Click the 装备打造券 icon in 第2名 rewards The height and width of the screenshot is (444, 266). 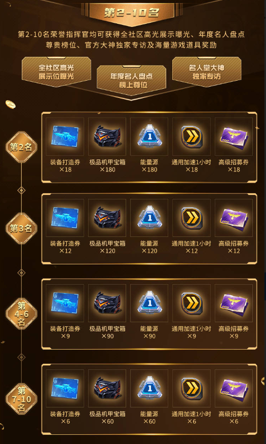[x=65, y=137]
